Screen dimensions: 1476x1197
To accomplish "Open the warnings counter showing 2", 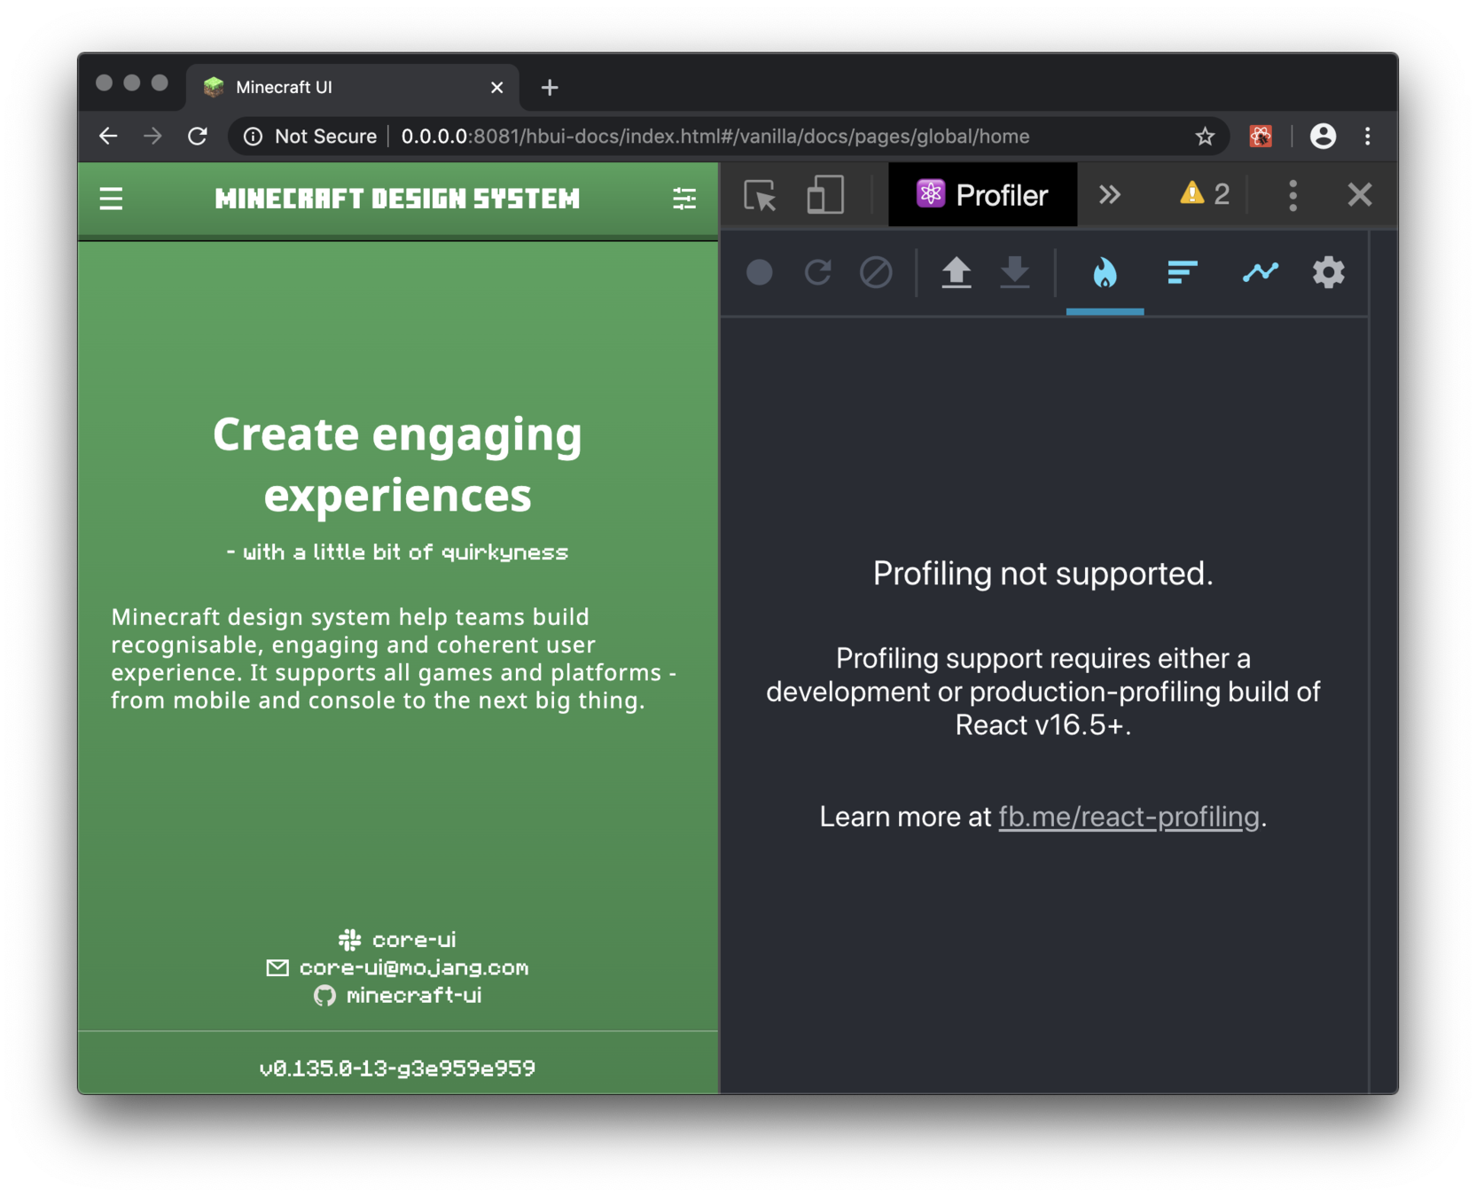I will 1205,194.
